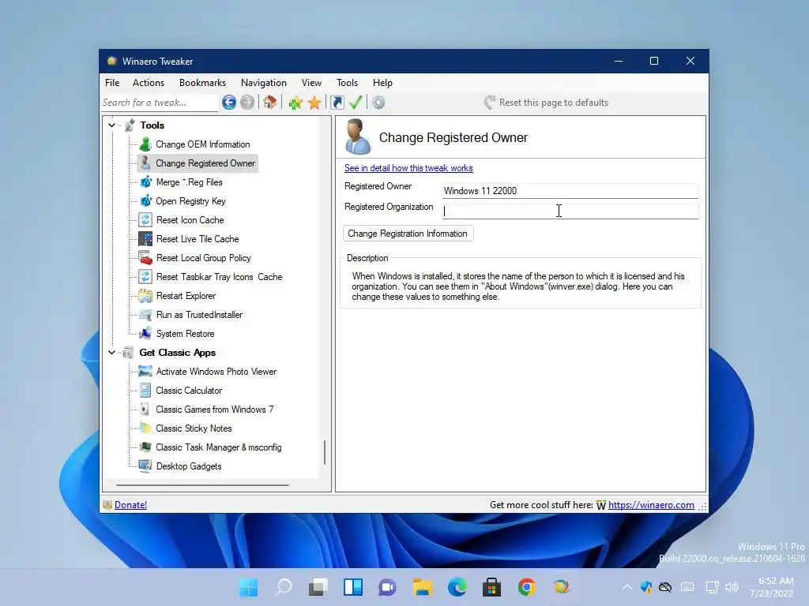Image resolution: width=809 pixels, height=606 pixels.
Task: Collapse the Get Classic Apps node
Action: [111, 353]
